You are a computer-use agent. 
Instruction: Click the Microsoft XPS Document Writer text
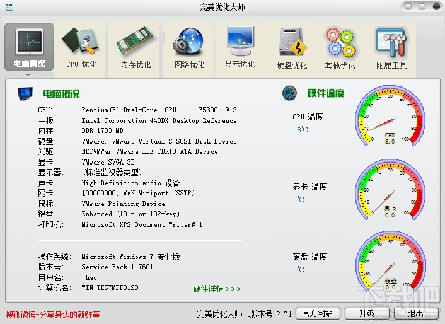coord(142,224)
